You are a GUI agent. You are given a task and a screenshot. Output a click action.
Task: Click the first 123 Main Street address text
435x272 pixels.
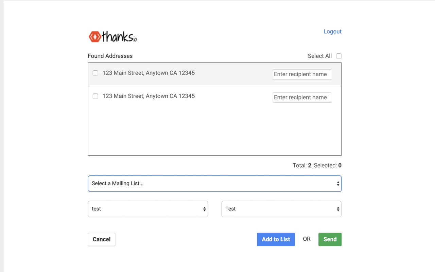[149, 73]
